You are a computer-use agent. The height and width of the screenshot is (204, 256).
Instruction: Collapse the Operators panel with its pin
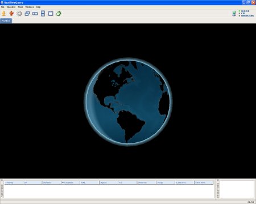point(218,180)
